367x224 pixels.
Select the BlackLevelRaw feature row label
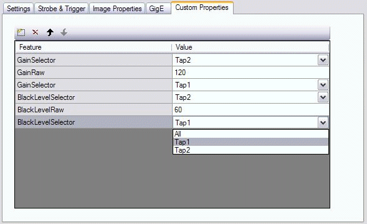click(41, 110)
